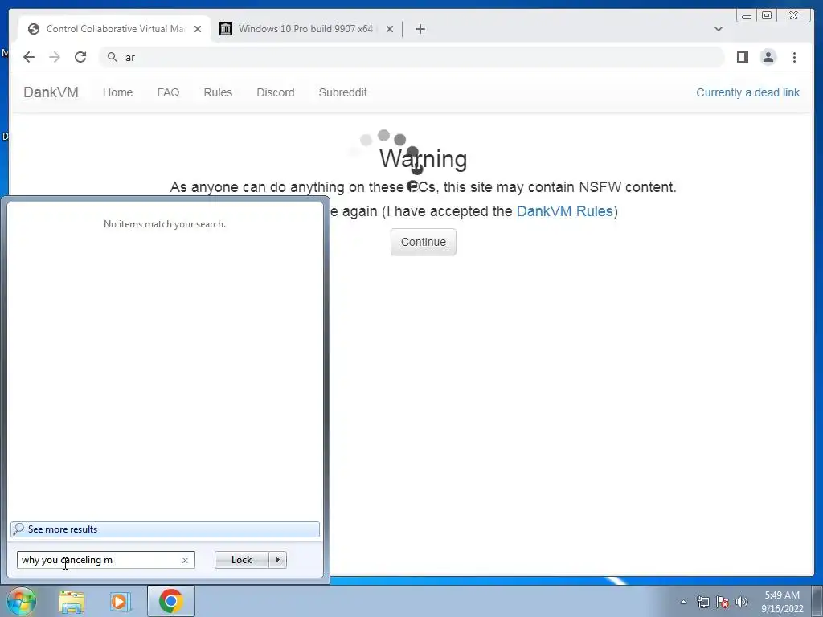Click Chrome's forward arrow button
The height and width of the screenshot is (617, 823).
(55, 57)
